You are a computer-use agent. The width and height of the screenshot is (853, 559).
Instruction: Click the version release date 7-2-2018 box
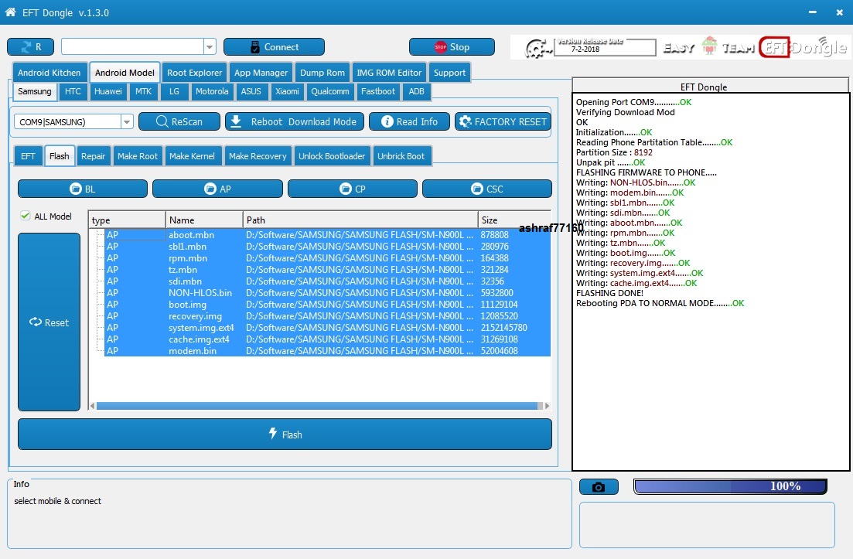tap(605, 47)
